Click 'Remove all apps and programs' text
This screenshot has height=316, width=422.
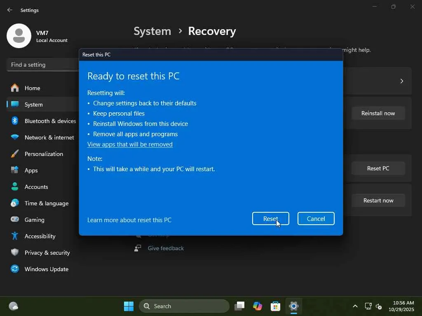click(x=135, y=134)
